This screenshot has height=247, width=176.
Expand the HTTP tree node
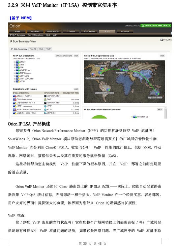15,82
